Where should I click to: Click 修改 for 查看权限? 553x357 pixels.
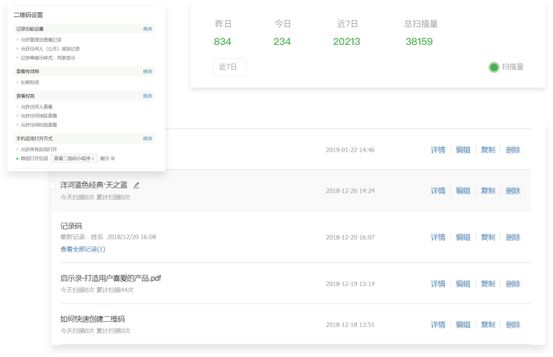click(148, 96)
